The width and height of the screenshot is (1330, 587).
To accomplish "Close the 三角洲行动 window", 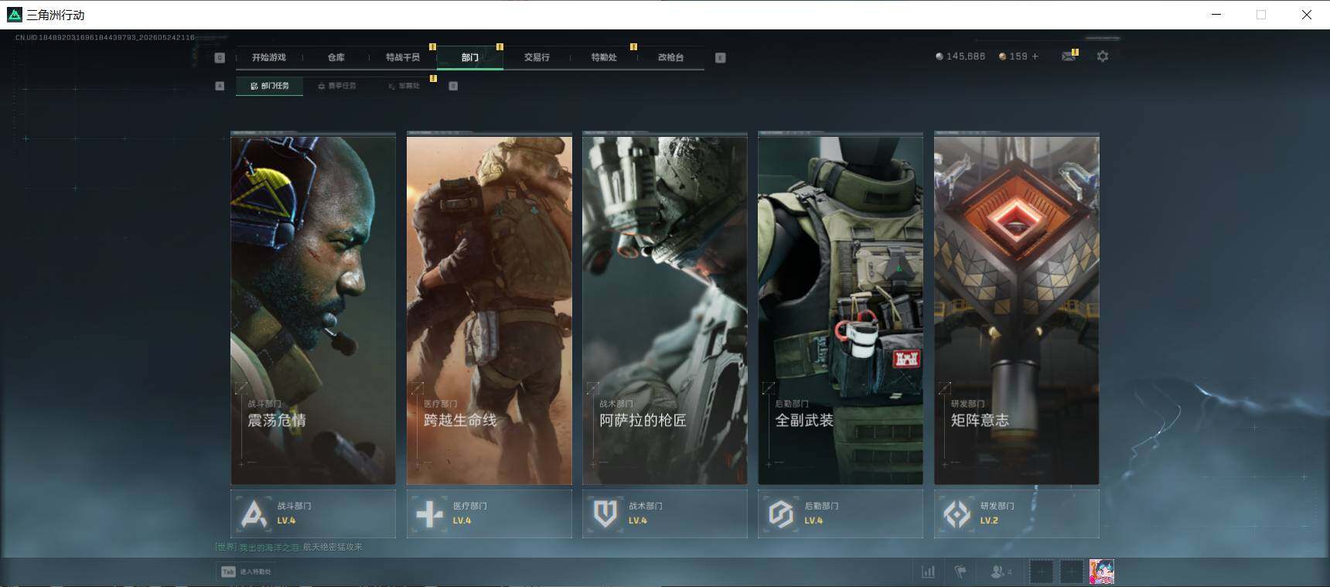I will click(x=1306, y=15).
